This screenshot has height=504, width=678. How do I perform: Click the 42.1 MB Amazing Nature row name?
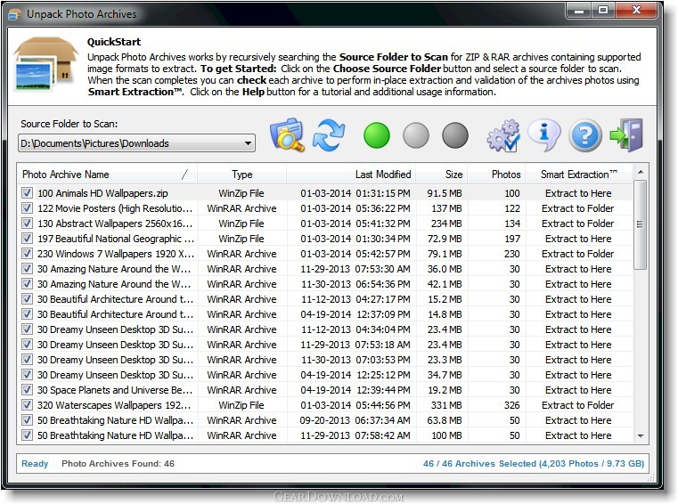[114, 284]
